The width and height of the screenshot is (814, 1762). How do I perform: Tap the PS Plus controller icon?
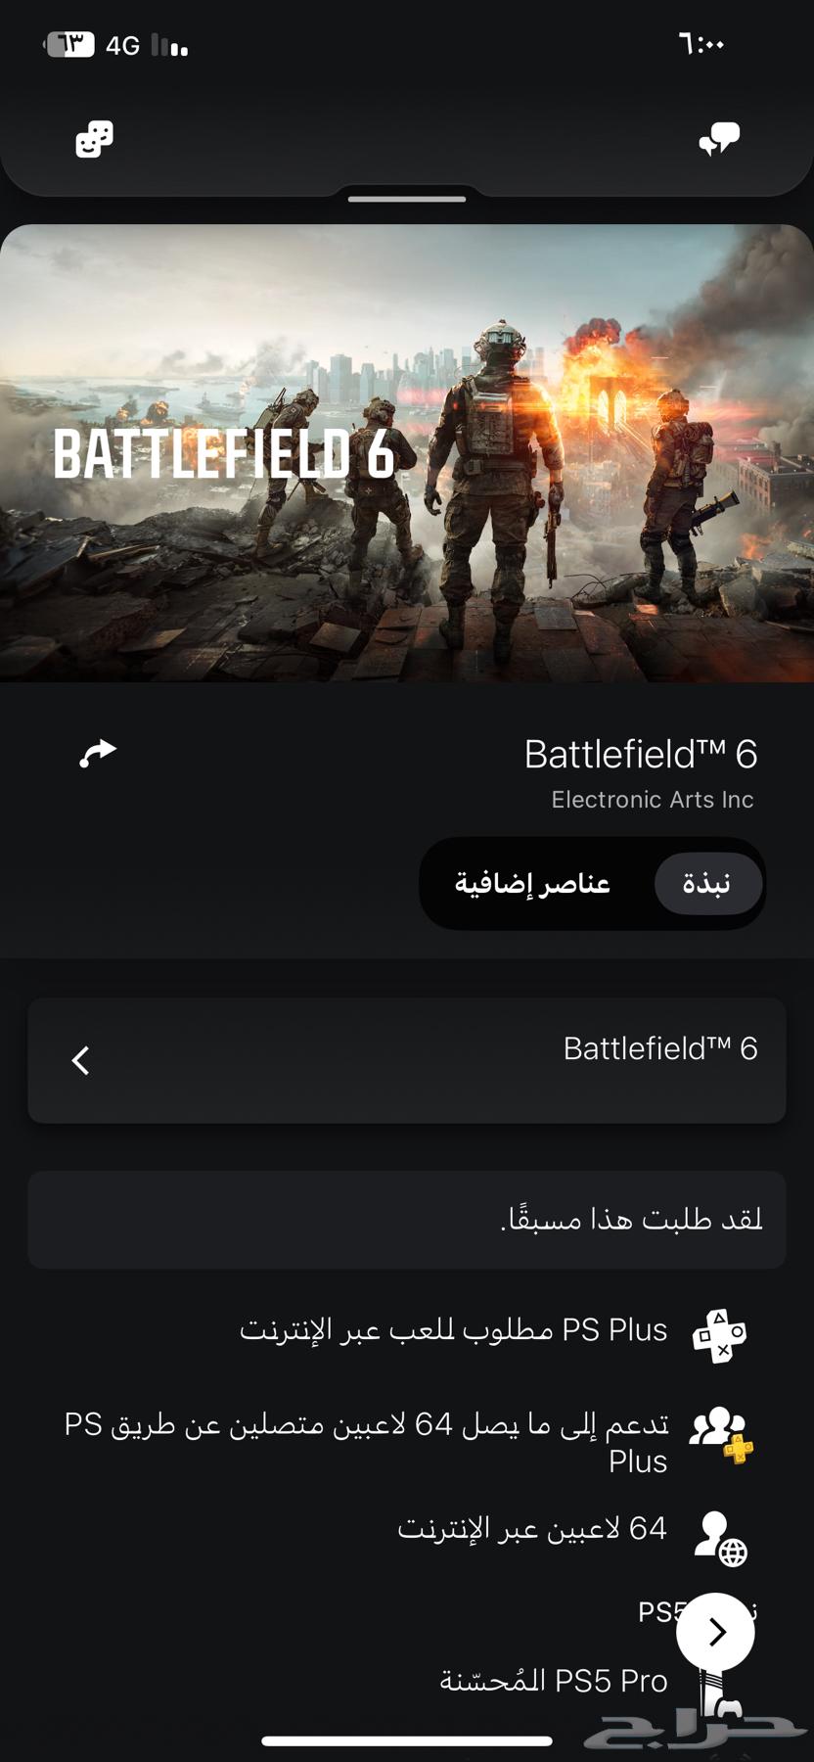click(x=719, y=1335)
